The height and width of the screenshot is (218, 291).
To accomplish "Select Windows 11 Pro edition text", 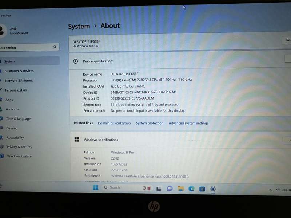I will (123, 152).
